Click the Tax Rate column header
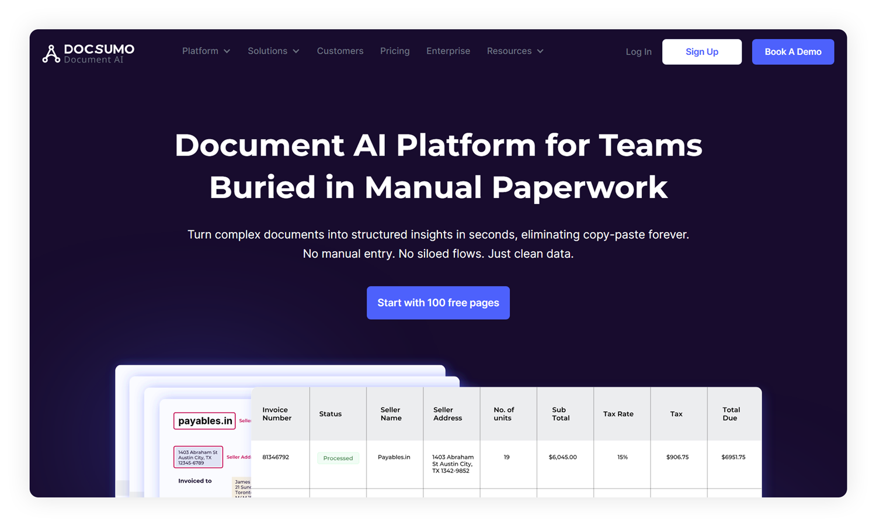 point(618,414)
